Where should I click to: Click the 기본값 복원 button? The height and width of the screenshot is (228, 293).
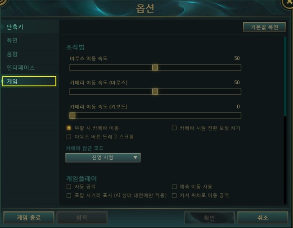click(x=264, y=27)
